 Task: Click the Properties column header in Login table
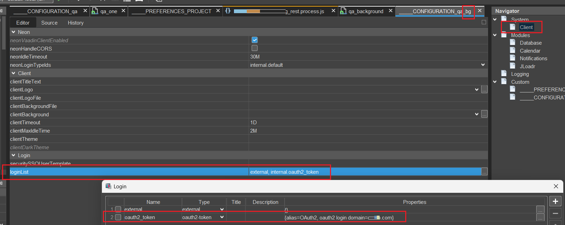pos(415,202)
